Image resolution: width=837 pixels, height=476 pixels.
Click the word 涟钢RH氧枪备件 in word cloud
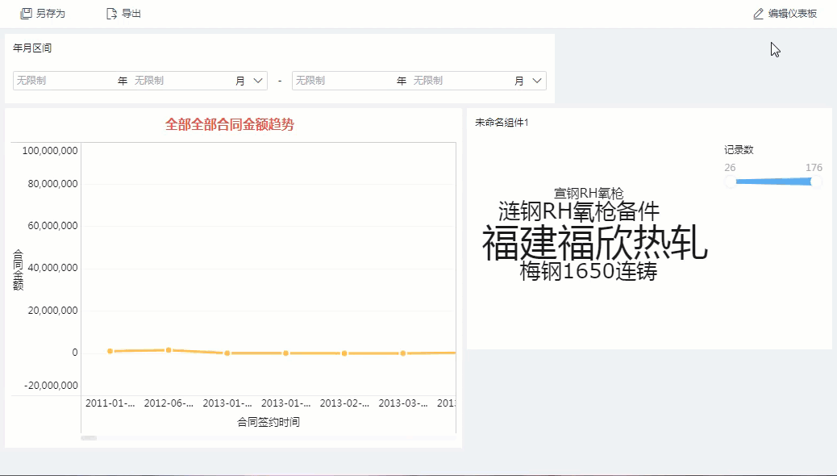pyautogui.click(x=579, y=211)
